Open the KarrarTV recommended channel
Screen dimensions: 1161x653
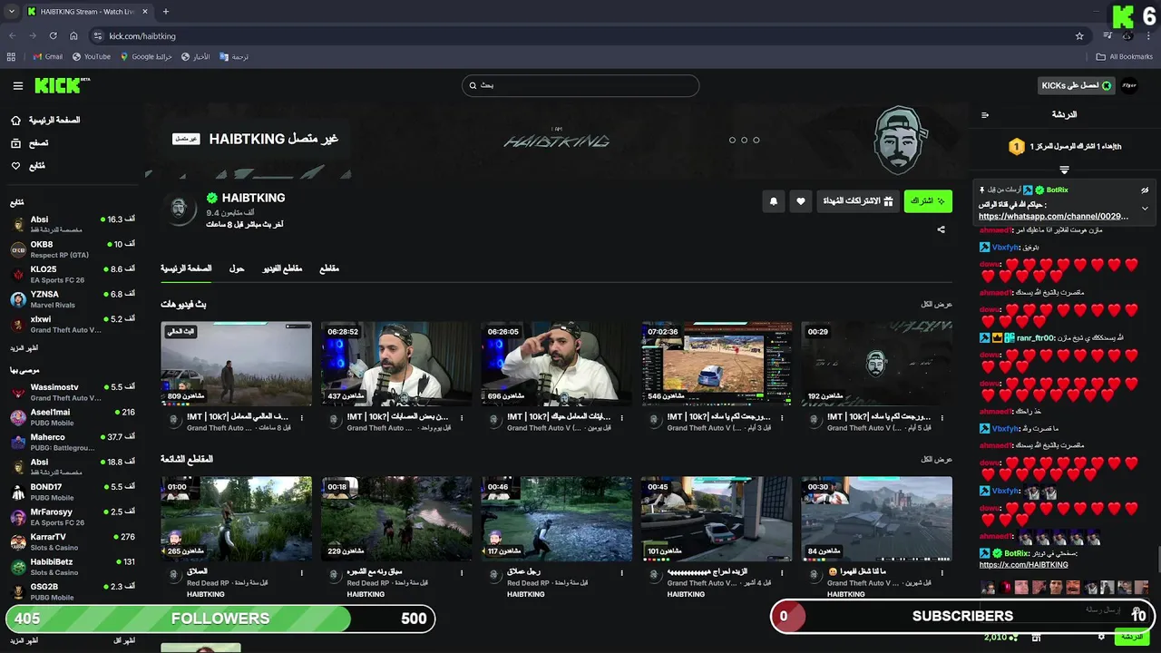pos(73,542)
